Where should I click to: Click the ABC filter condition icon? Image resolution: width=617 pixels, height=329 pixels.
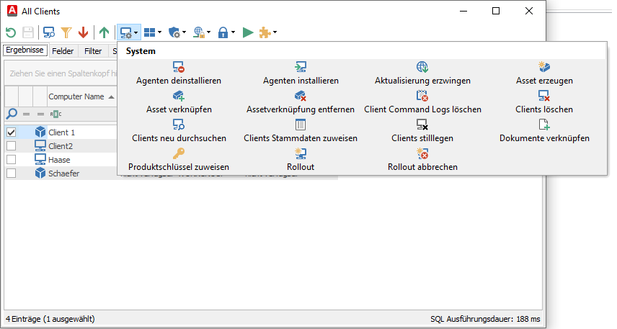pos(56,114)
